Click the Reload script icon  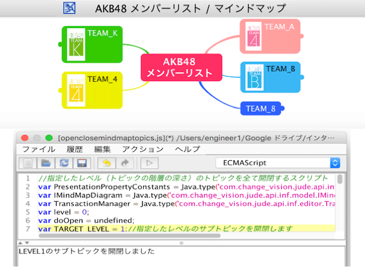click(64, 163)
